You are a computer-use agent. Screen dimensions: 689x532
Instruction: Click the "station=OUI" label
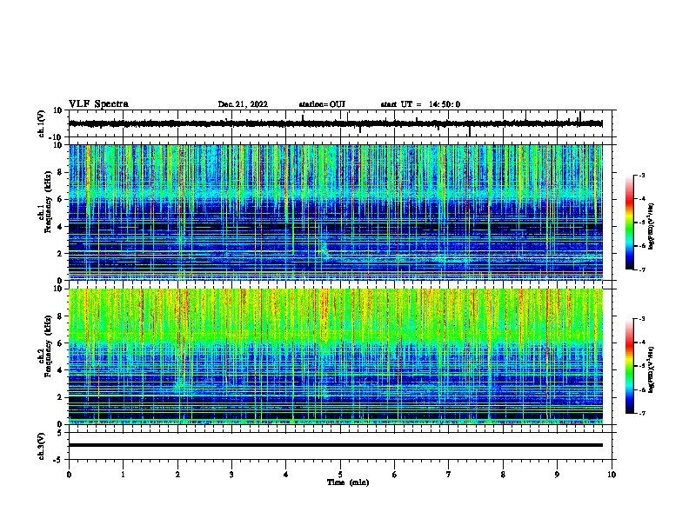pyautogui.click(x=322, y=104)
